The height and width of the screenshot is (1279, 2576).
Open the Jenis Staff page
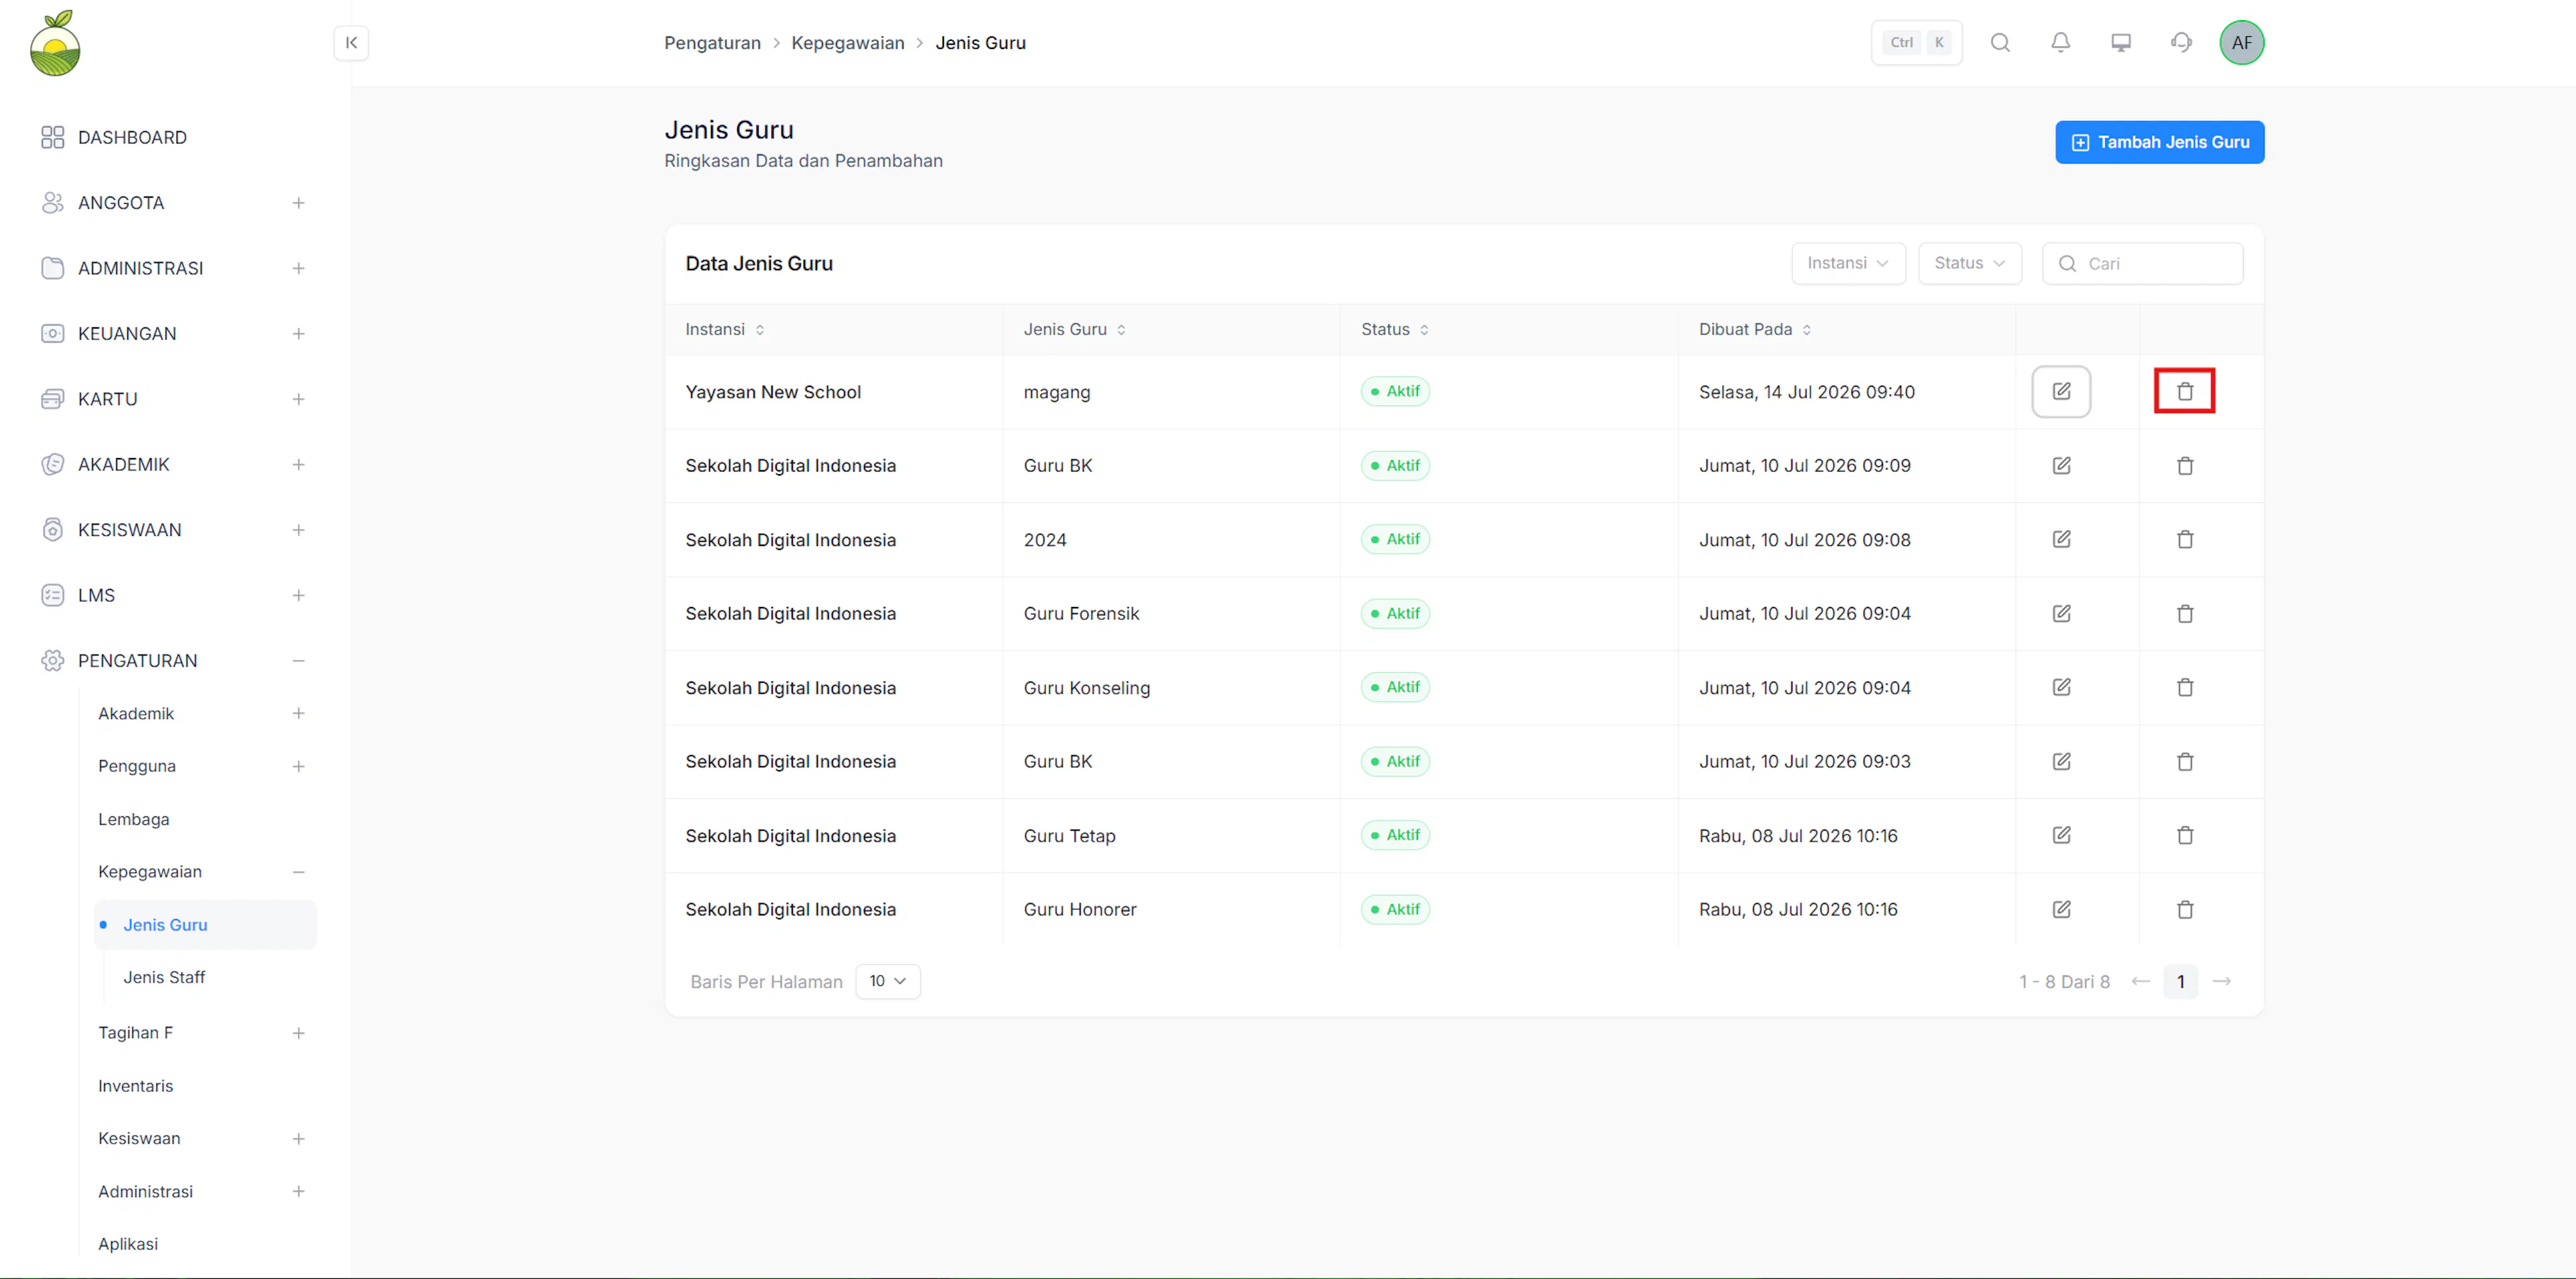click(x=164, y=978)
